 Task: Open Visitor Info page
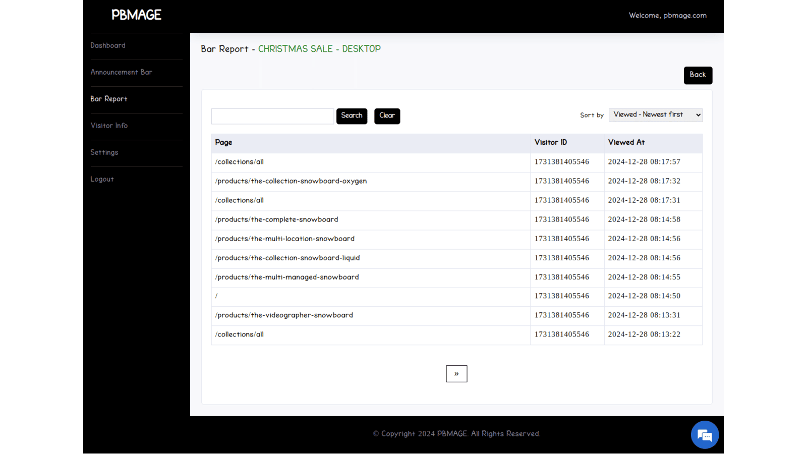(109, 126)
